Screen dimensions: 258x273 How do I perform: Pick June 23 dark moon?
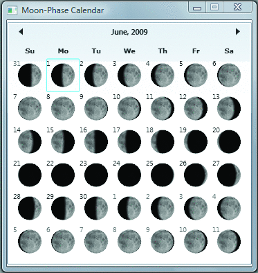[96, 175]
